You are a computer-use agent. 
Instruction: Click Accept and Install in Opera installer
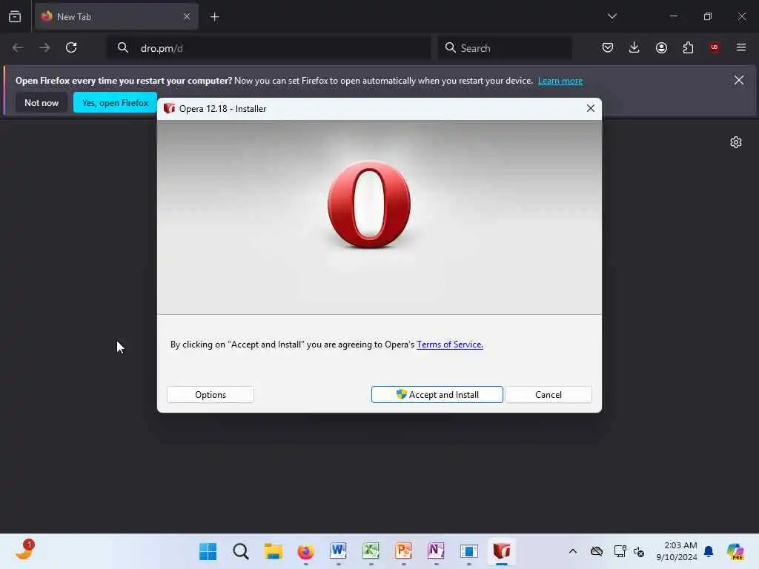[437, 394]
